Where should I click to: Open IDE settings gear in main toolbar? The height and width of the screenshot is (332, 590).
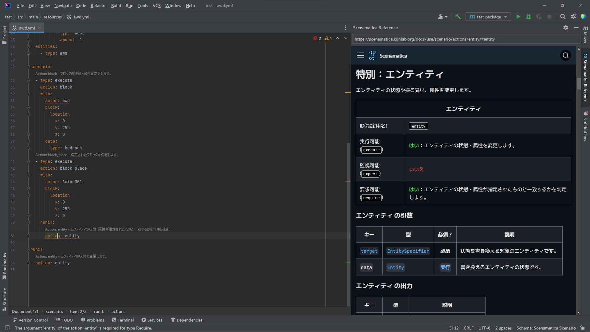[573, 17]
